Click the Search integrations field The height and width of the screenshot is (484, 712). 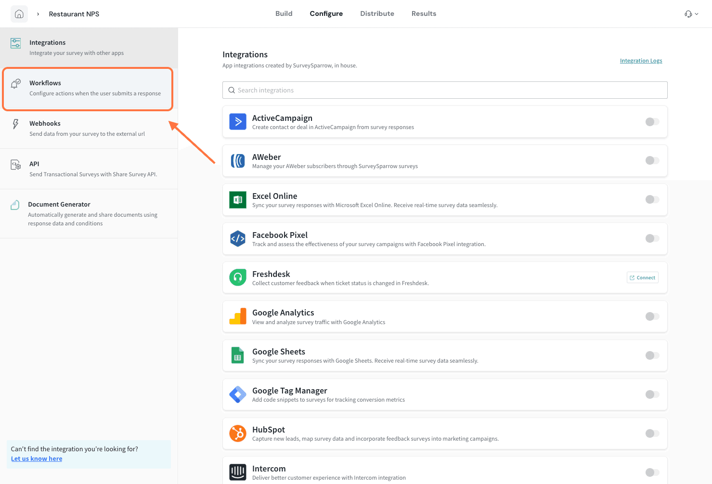445,90
